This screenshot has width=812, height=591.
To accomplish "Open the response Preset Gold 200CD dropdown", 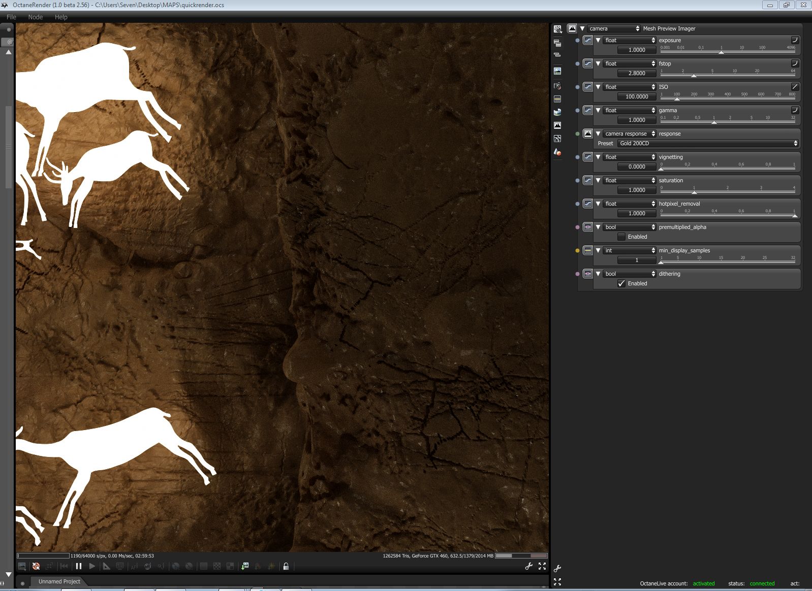I will [x=708, y=143].
